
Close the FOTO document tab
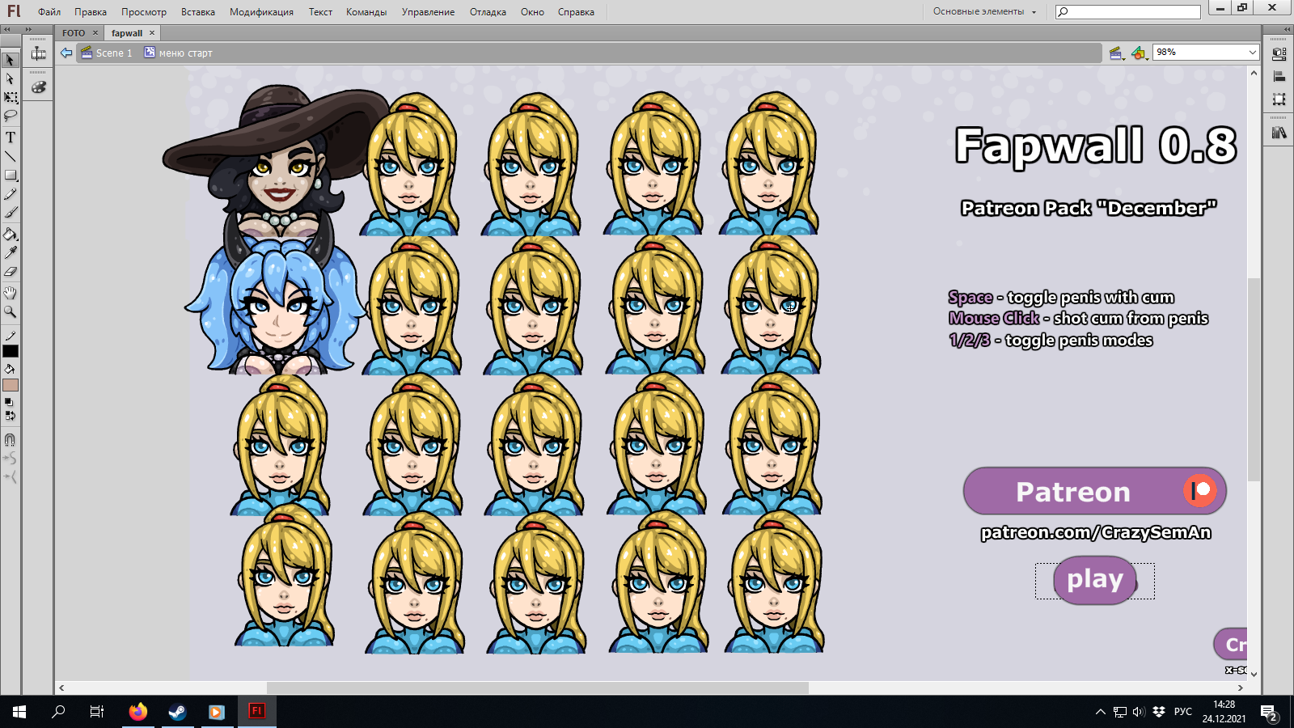(x=95, y=33)
